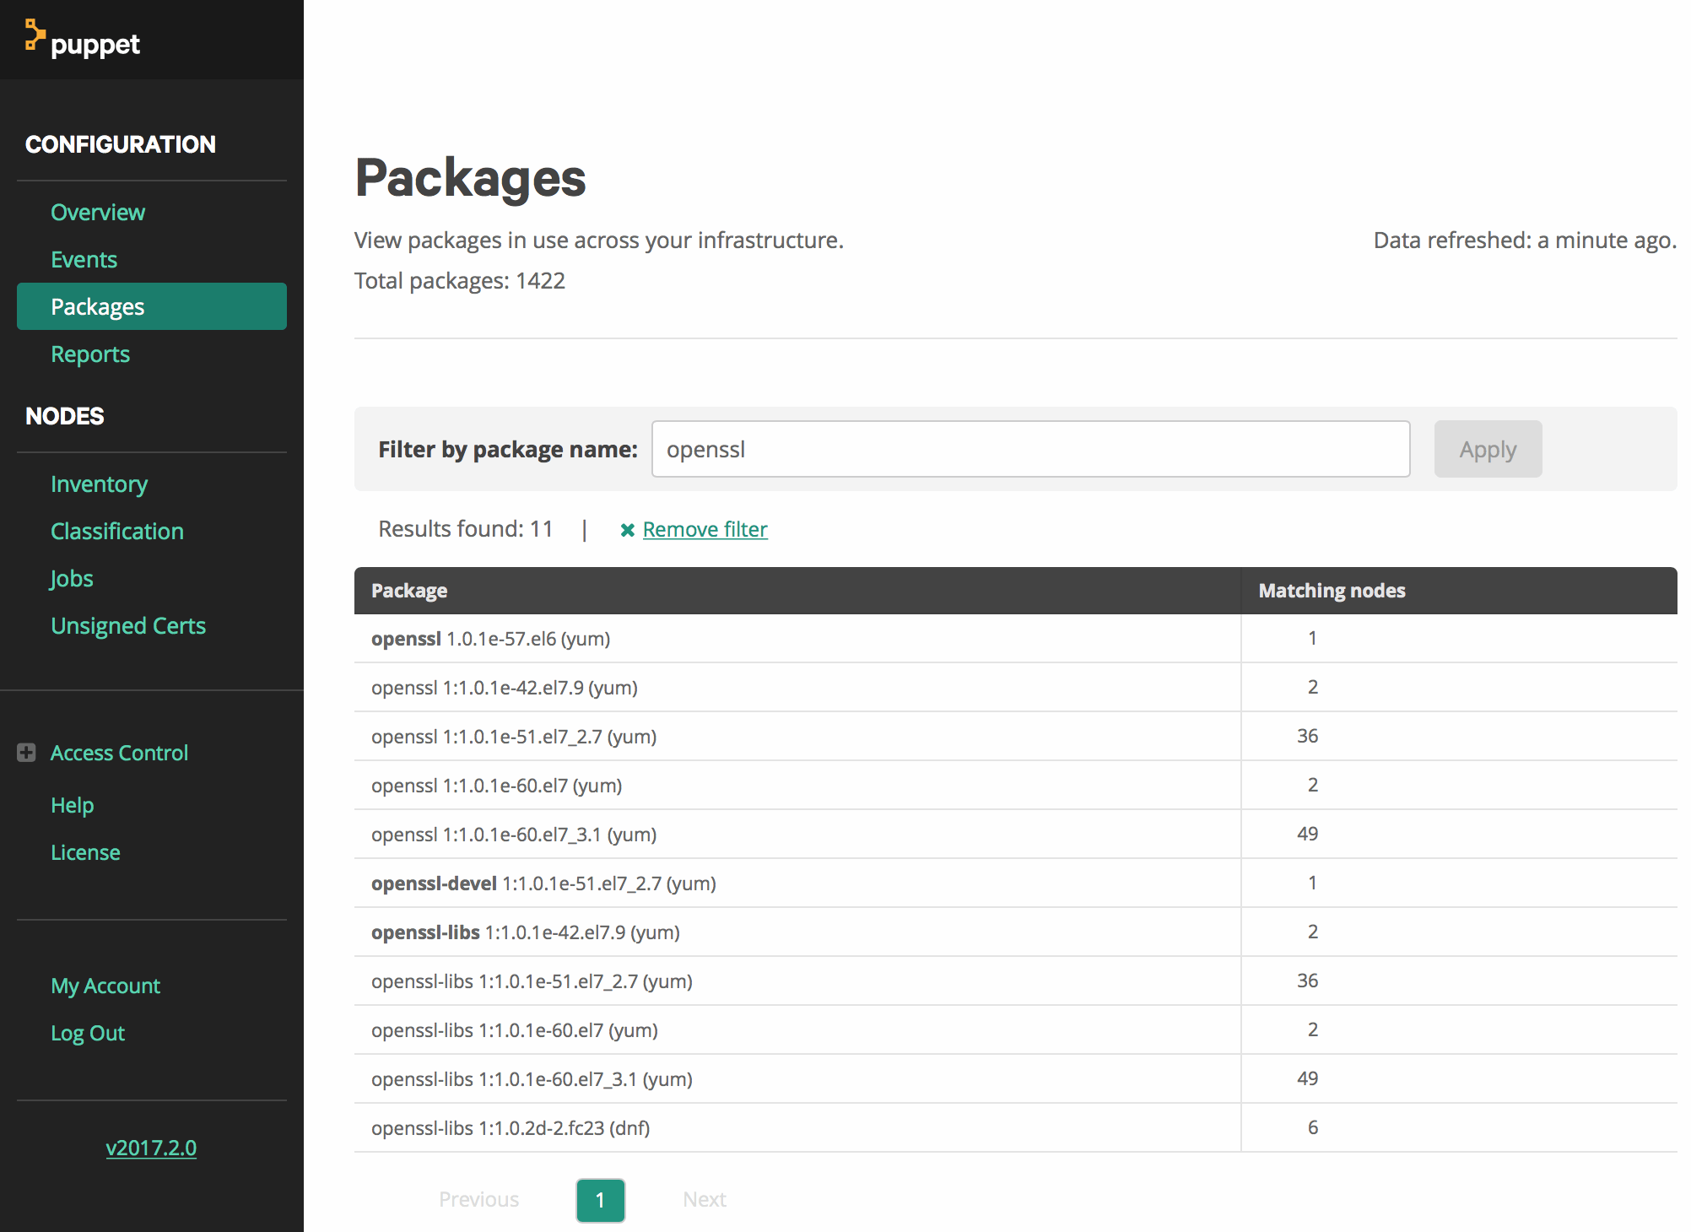1691x1232 pixels.
Task: Click the Apply filter button
Action: click(x=1488, y=449)
